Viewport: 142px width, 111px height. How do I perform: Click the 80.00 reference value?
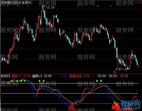click(x=113, y=76)
